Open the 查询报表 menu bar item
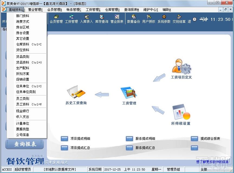This screenshot has width=234, height=173. click(x=131, y=10)
